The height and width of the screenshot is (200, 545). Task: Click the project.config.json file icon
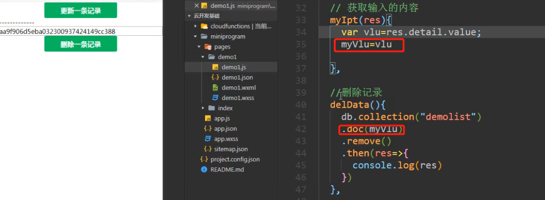(204, 159)
